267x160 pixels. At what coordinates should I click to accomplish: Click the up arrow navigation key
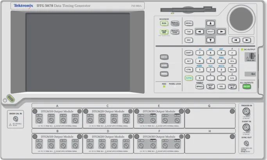210,23
